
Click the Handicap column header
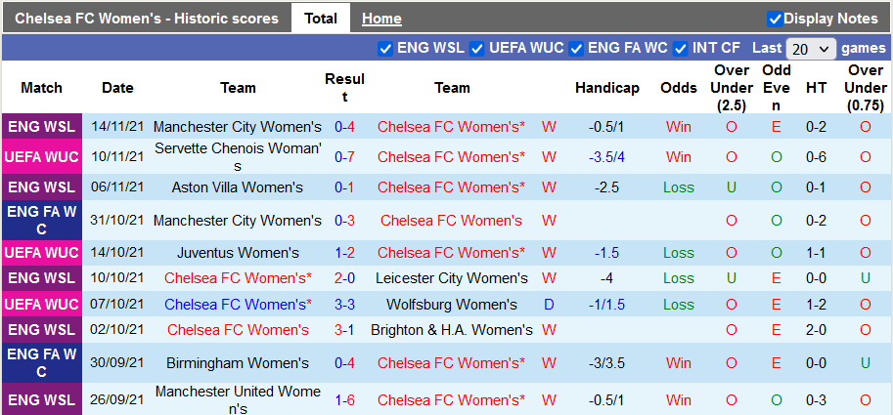point(606,88)
